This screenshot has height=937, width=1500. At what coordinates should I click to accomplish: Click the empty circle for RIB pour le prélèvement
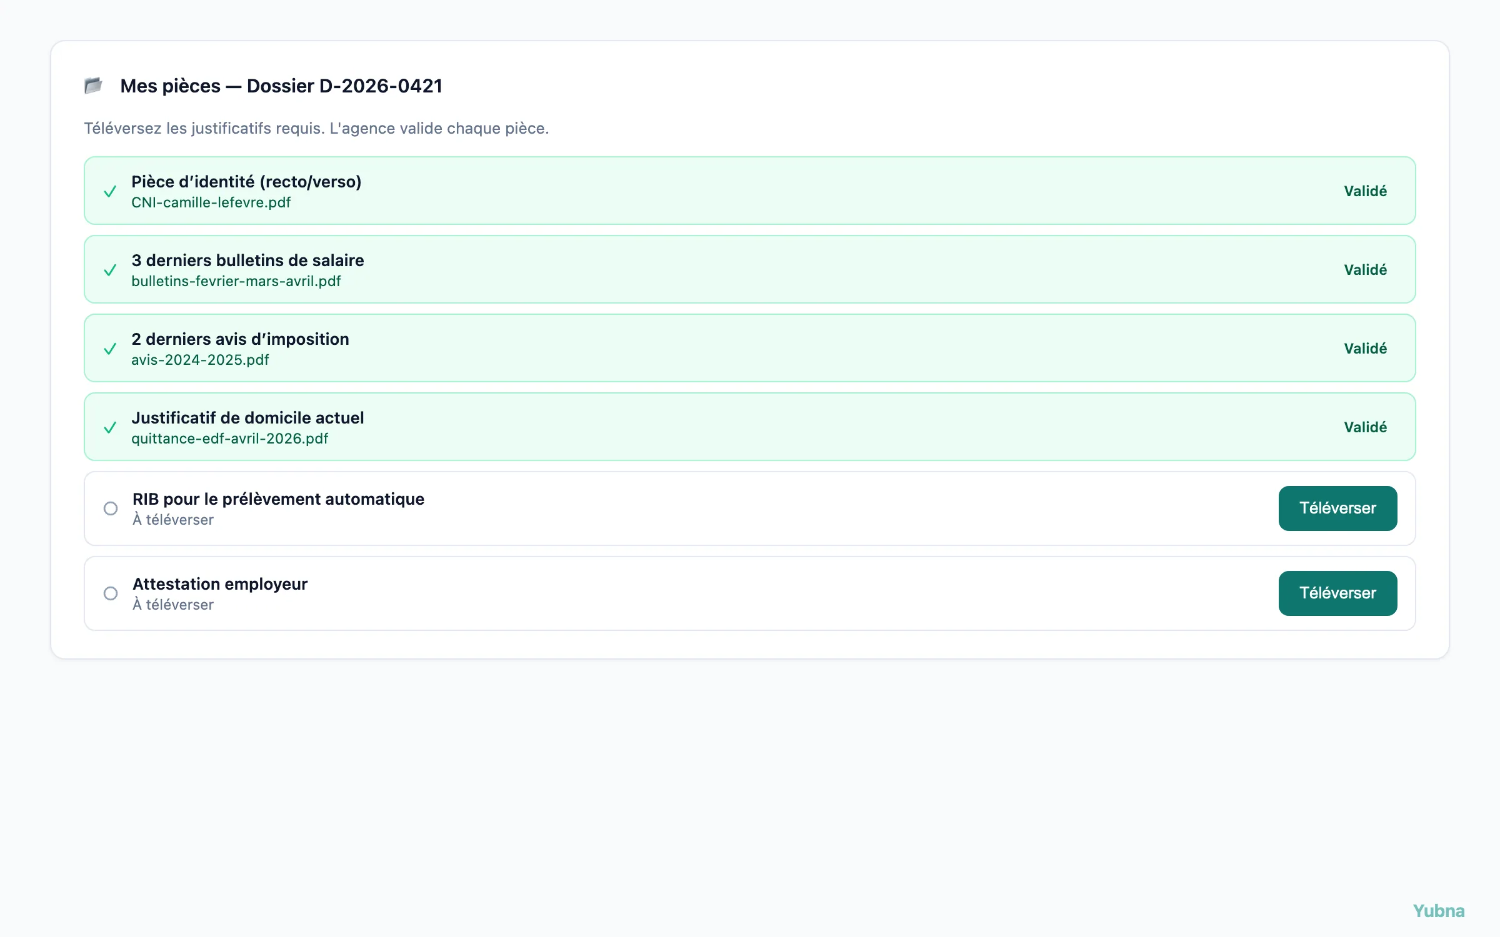click(111, 508)
